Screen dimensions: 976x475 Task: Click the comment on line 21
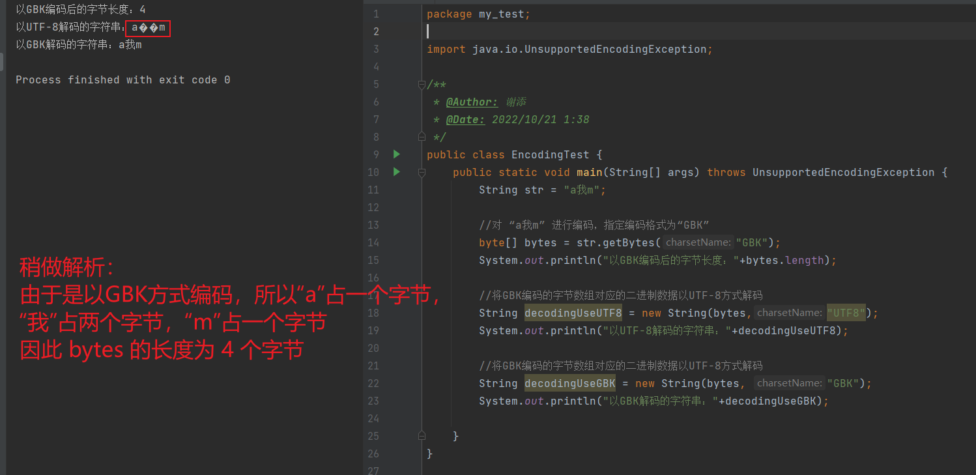pyautogui.click(x=621, y=366)
